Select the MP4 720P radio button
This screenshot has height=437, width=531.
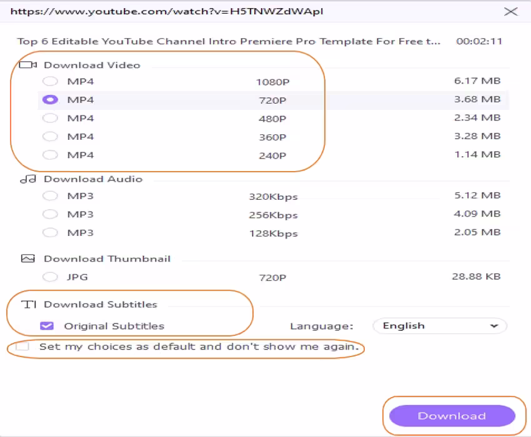50,100
